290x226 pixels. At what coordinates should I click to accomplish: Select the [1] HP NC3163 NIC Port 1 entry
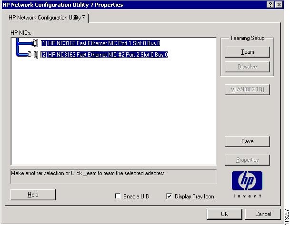(x=100, y=43)
